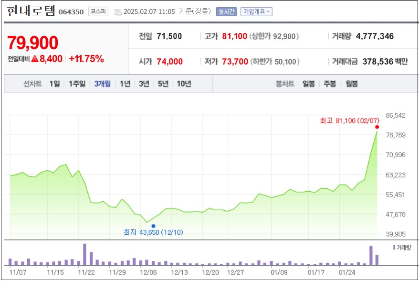419x282 pixels.
Task: Select the 3년 line chart tab
Action: tap(144, 84)
